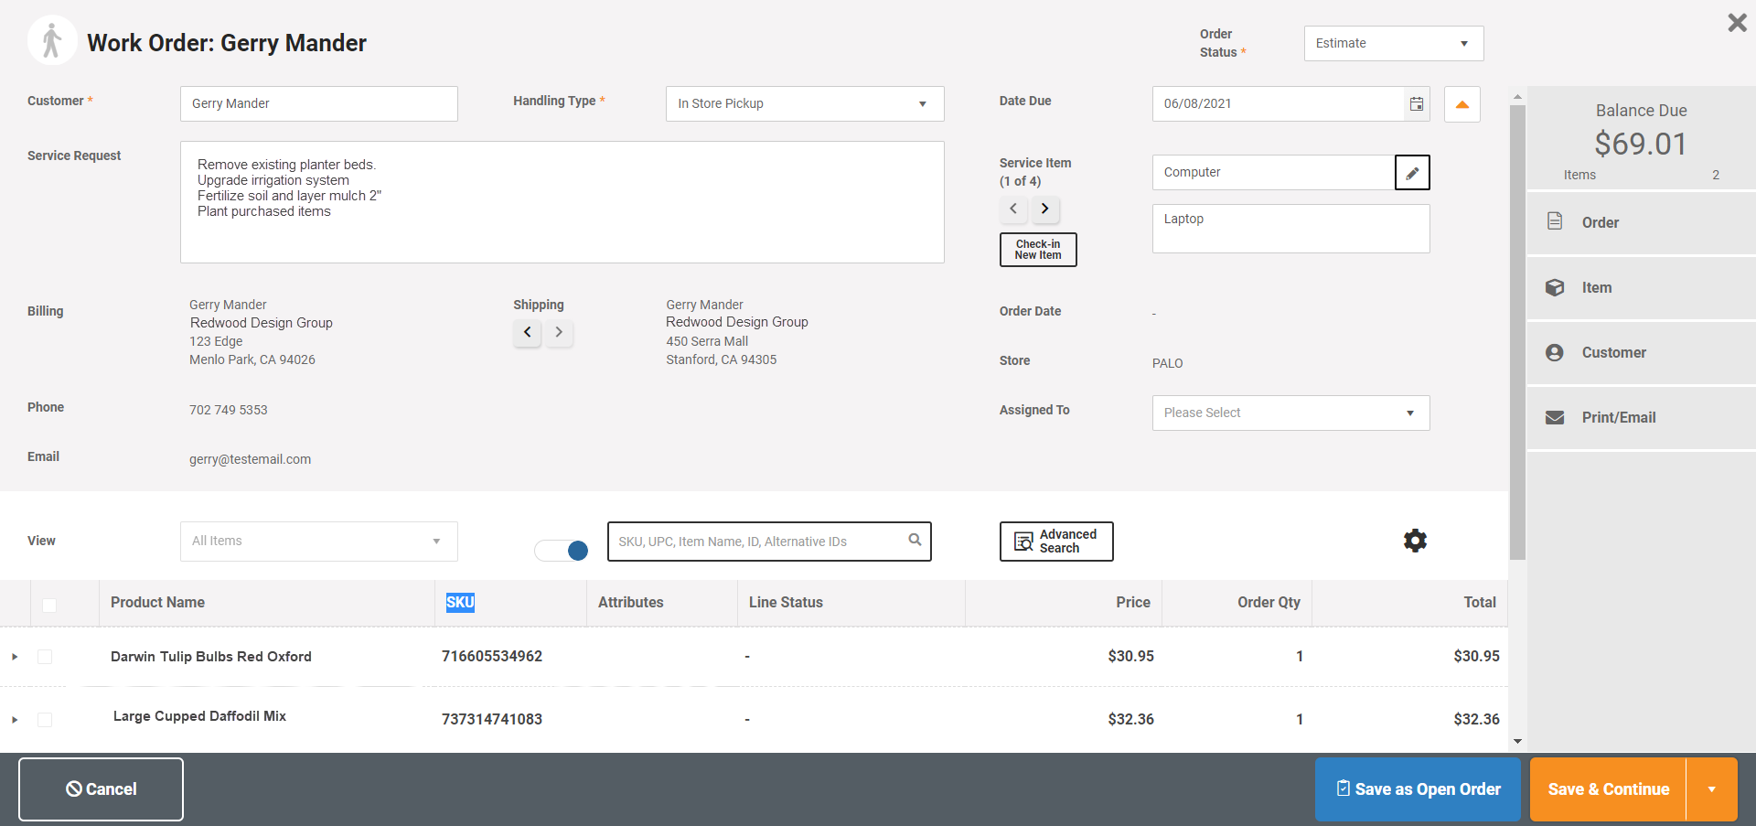Image resolution: width=1756 pixels, height=826 pixels.
Task: Go to the next service item
Action: (1045, 209)
